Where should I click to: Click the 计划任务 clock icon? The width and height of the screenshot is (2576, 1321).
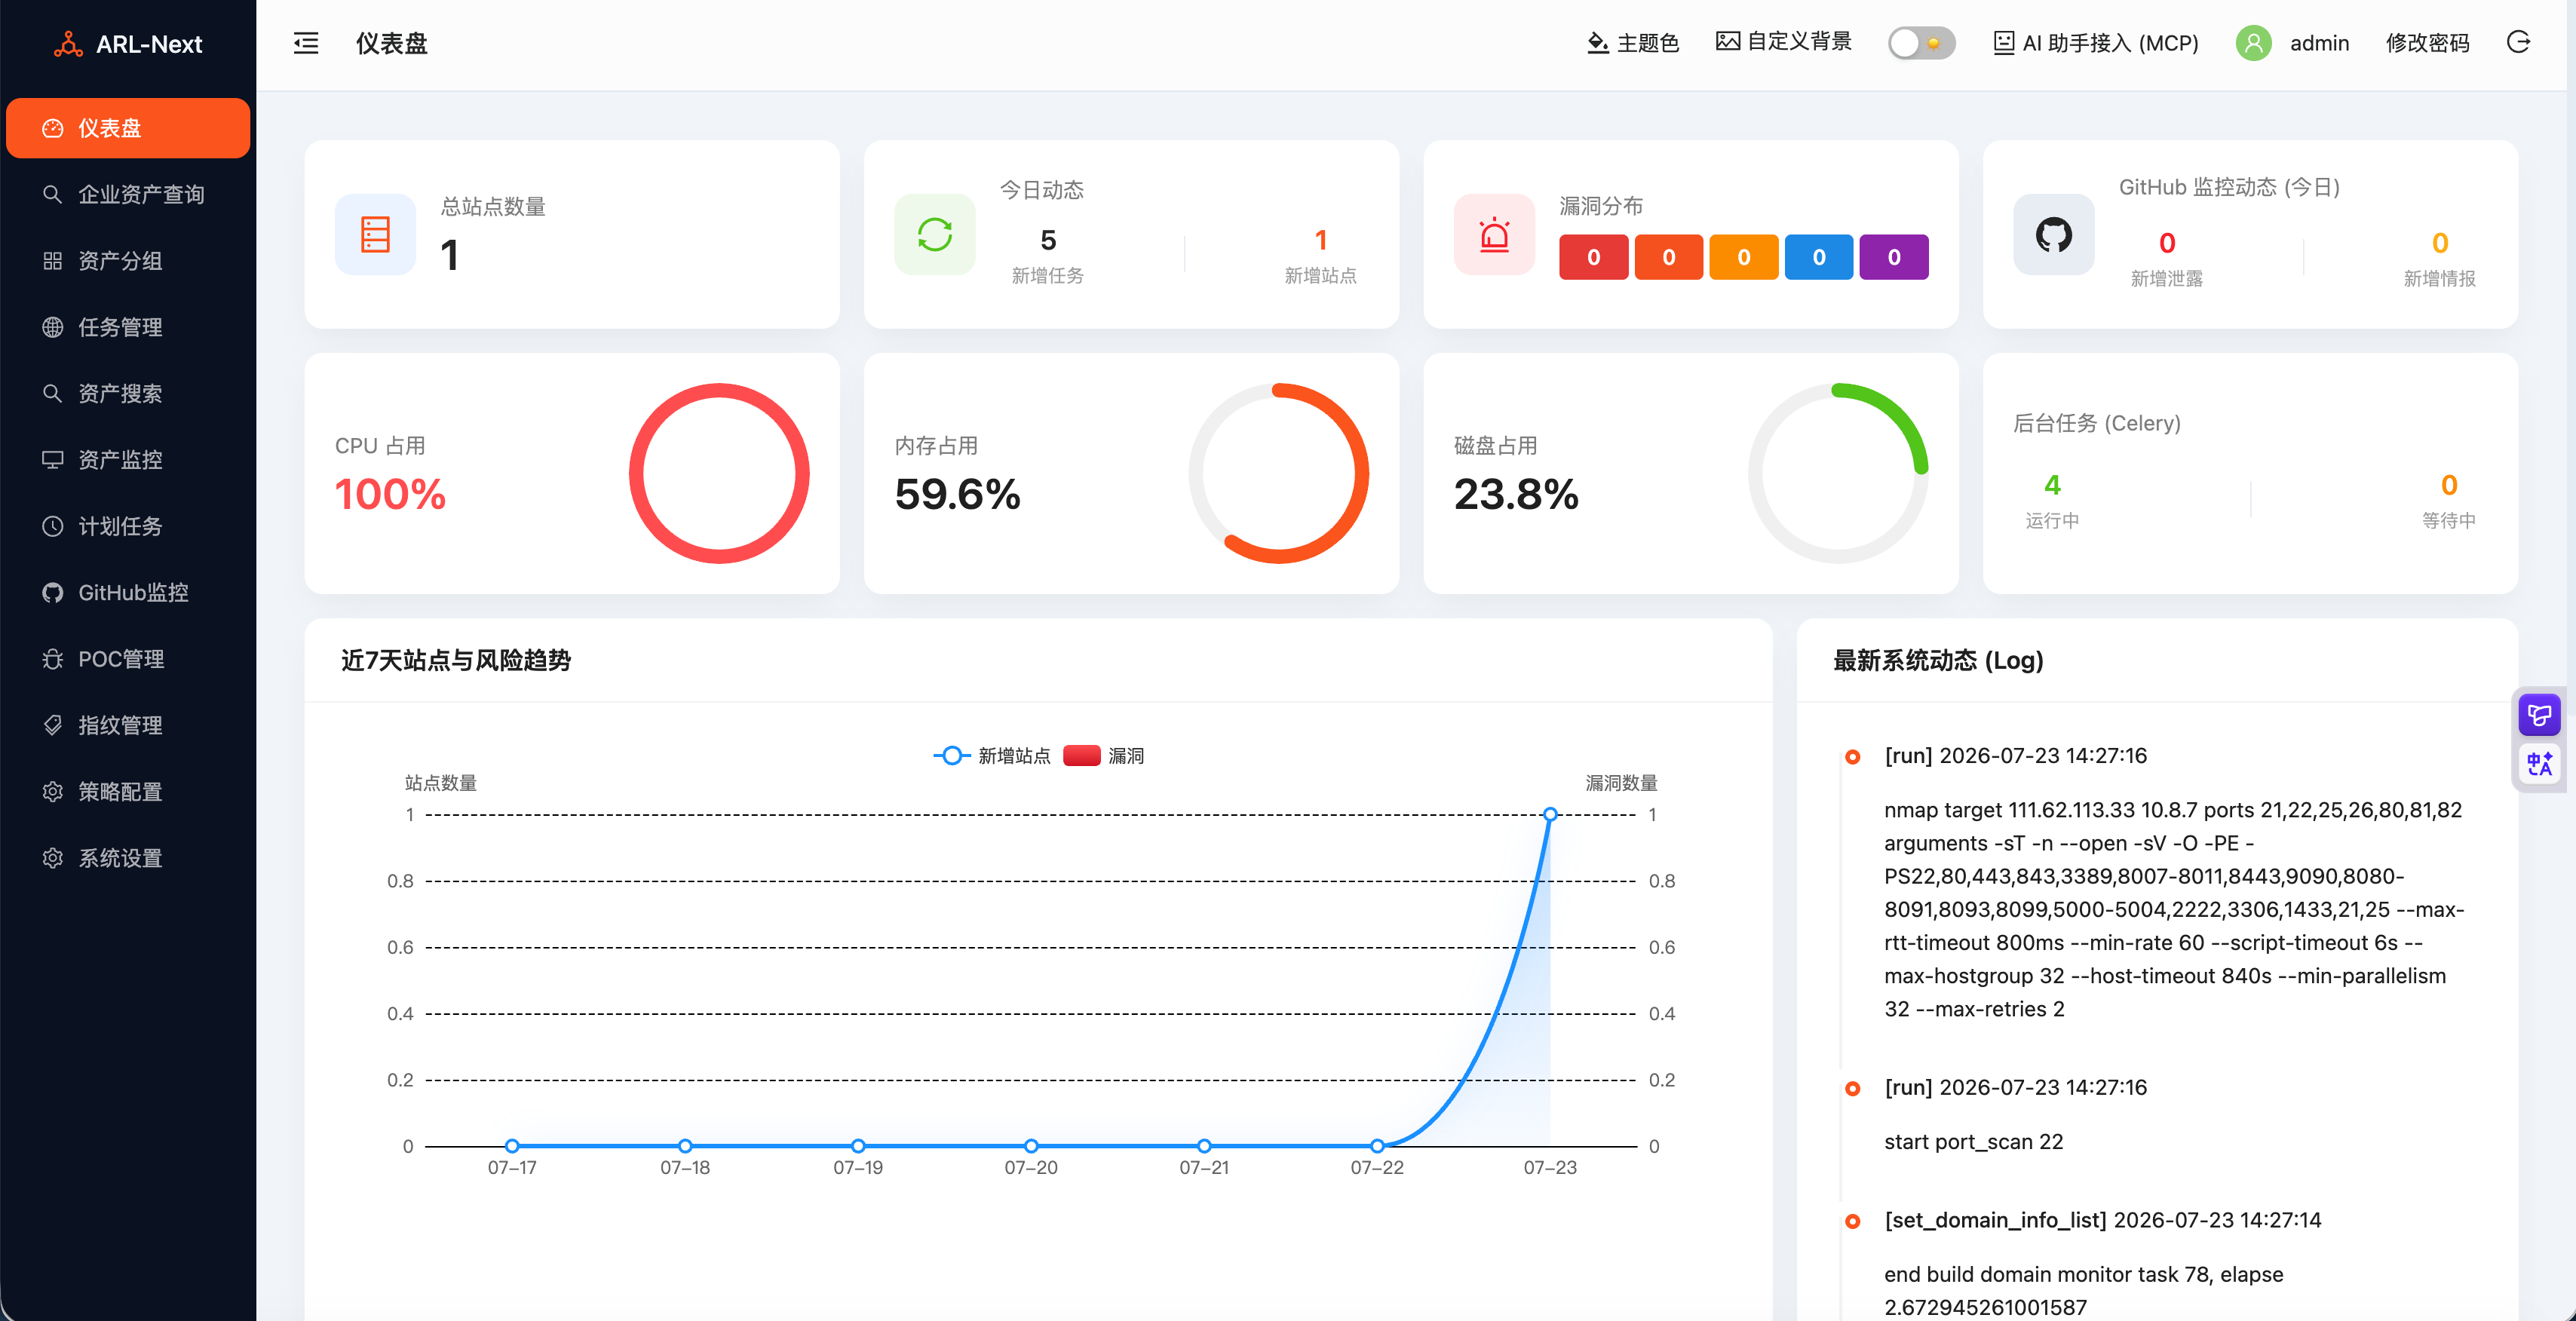click(x=53, y=526)
